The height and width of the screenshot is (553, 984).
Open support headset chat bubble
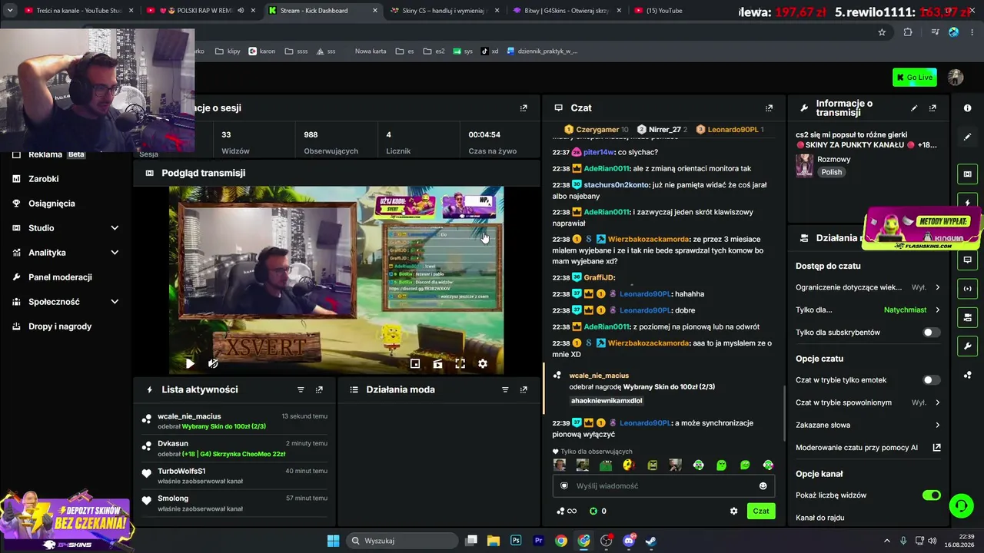[x=961, y=505]
